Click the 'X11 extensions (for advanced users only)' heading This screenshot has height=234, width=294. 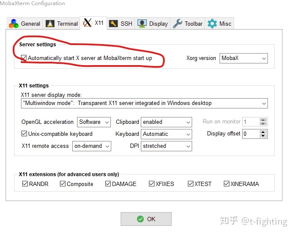(69, 174)
